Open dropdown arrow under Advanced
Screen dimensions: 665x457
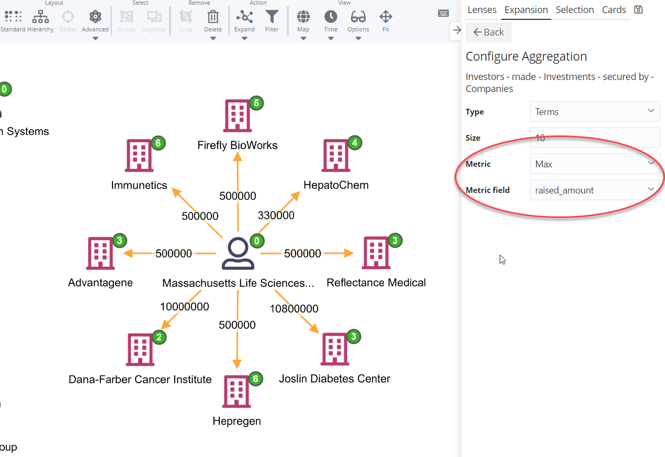95,38
